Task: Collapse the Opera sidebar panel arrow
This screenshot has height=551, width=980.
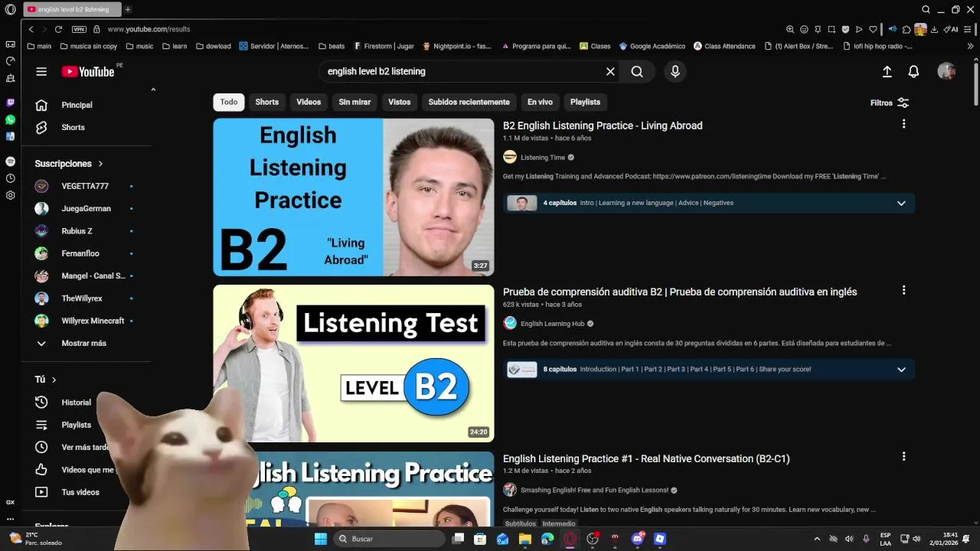Action: (x=153, y=90)
